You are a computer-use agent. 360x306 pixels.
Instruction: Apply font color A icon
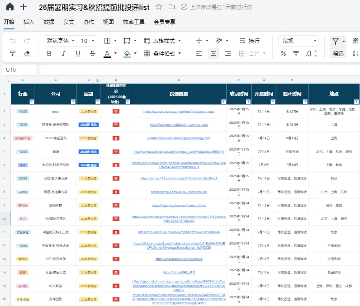pos(107,54)
